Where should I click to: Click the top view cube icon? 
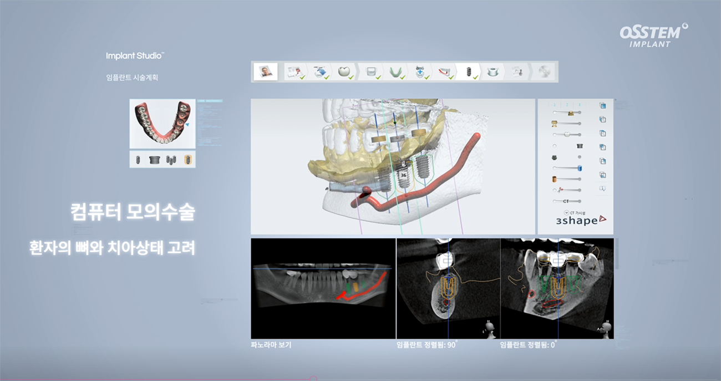point(602,105)
